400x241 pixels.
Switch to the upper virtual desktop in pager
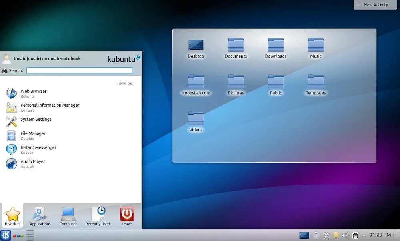point(30,233)
